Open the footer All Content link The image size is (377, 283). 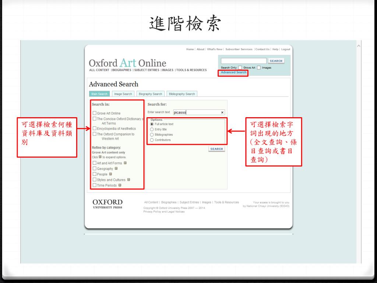click(151, 202)
